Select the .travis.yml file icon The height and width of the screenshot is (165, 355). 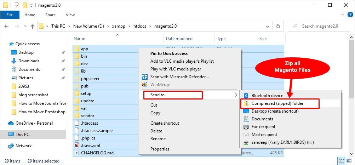point(77,146)
